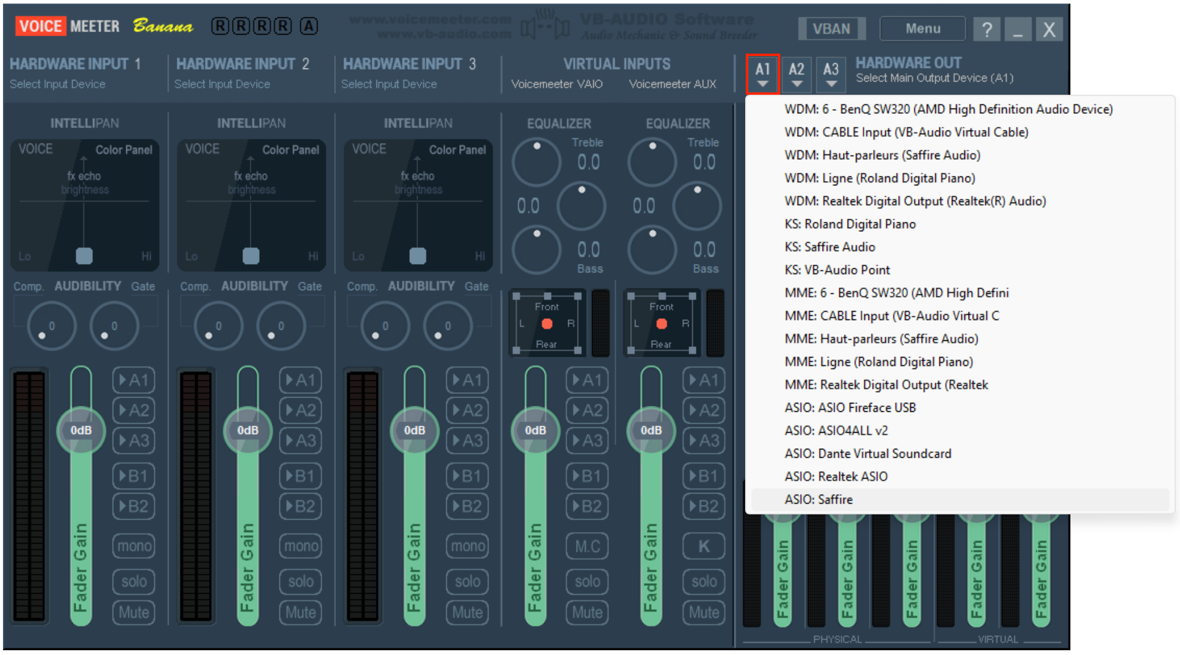Image resolution: width=1180 pixels, height=655 pixels.
Task: Click Gate knob on Hardware Input 3
Action: click(x=448, y=326)
